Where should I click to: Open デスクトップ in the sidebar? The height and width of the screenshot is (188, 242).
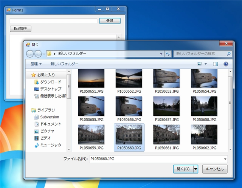[x=51, y=89]
